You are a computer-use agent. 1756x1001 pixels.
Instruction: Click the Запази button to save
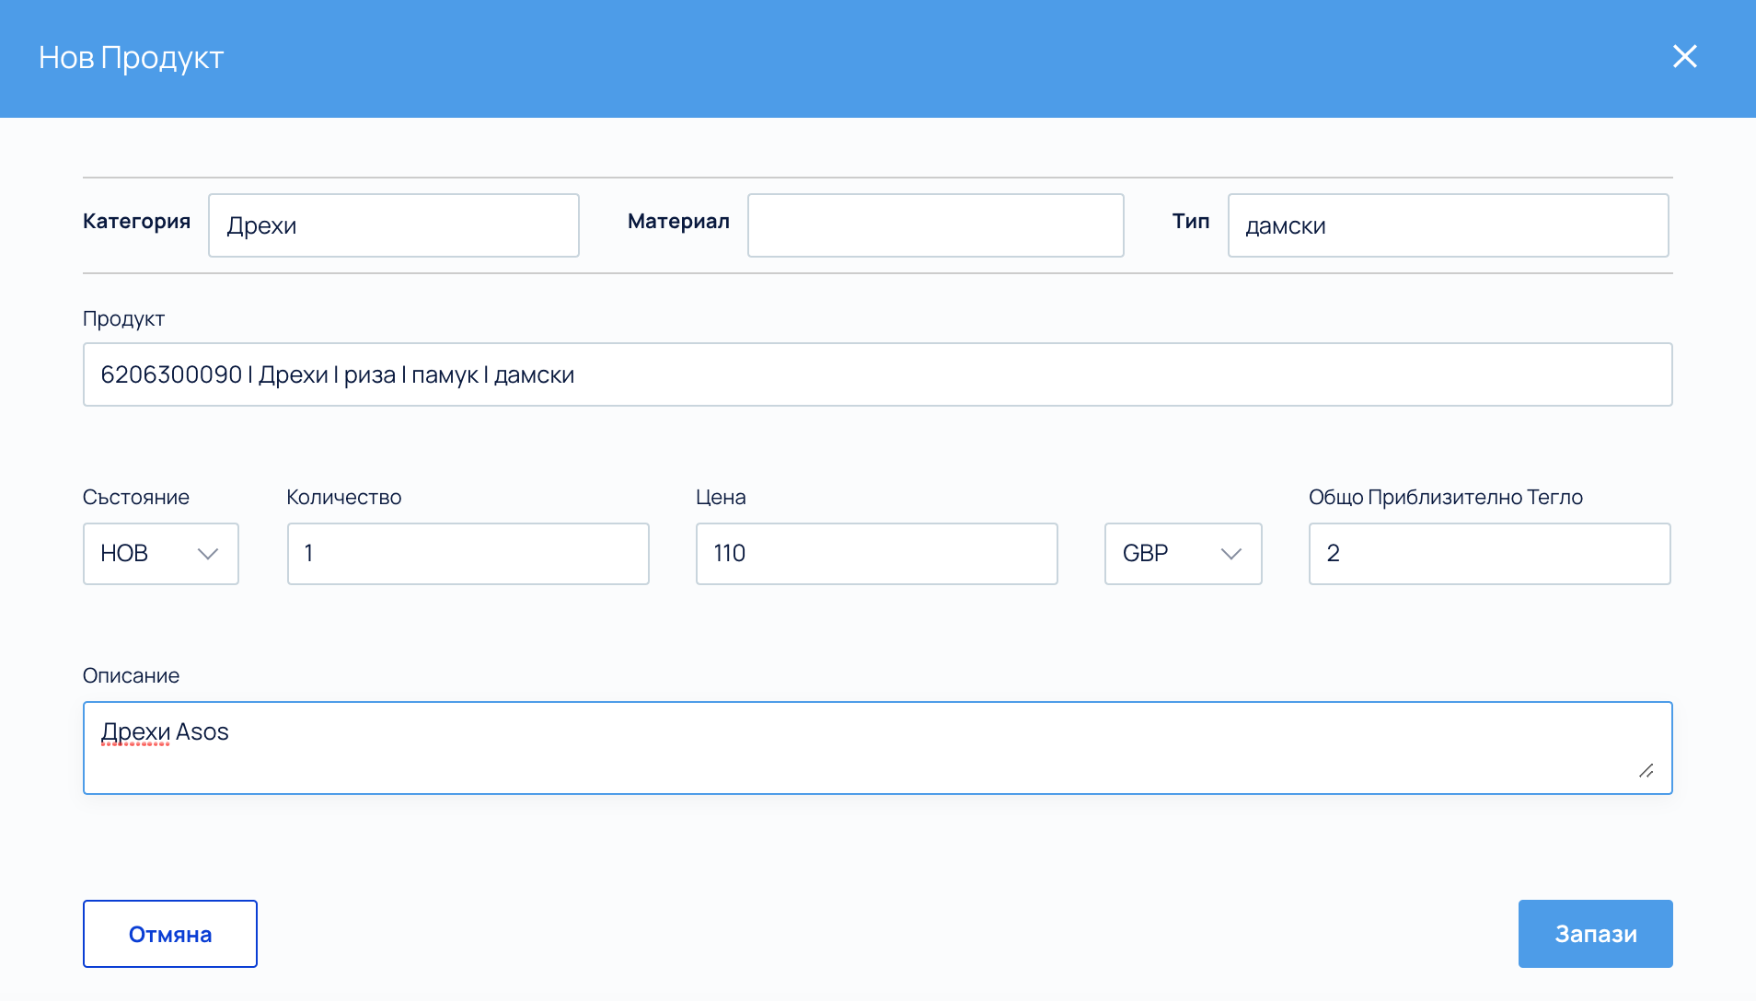tap(1595, 934)
